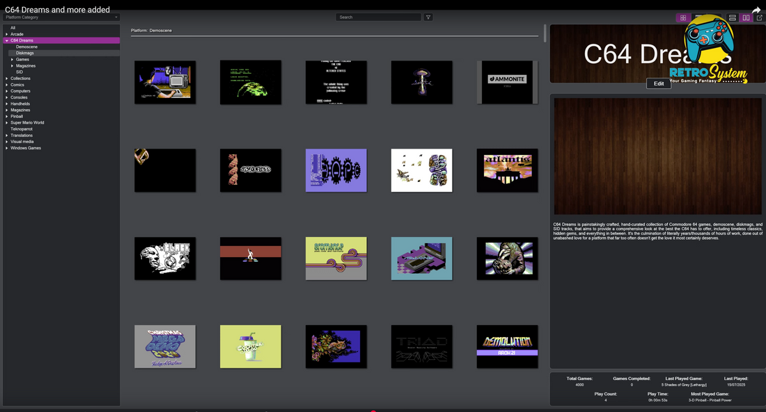Pop out details panel with the external window icon
The height and width of the screenshot is (412, 766).
[x=759, y=17]
